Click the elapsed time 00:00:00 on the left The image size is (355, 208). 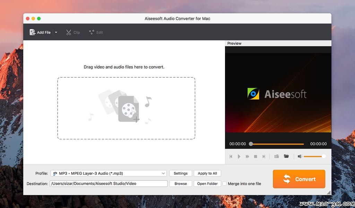coord(237,144)
